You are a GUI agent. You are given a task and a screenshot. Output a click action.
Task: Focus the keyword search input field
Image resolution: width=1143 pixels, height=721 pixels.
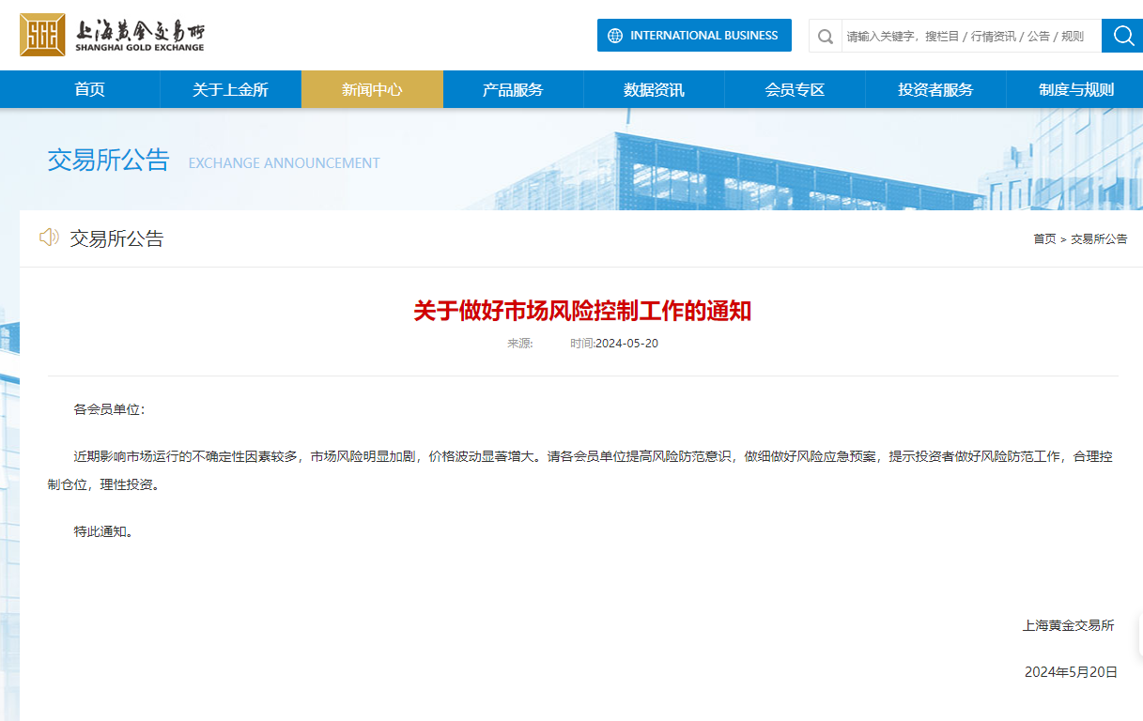click(x=967, y=37)
